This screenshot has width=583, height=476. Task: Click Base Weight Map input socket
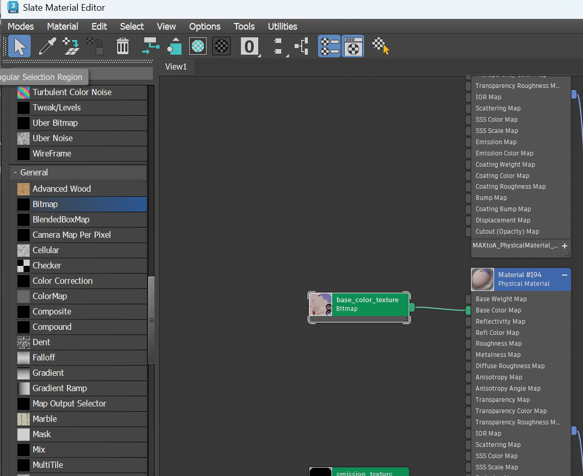(468, 299)
